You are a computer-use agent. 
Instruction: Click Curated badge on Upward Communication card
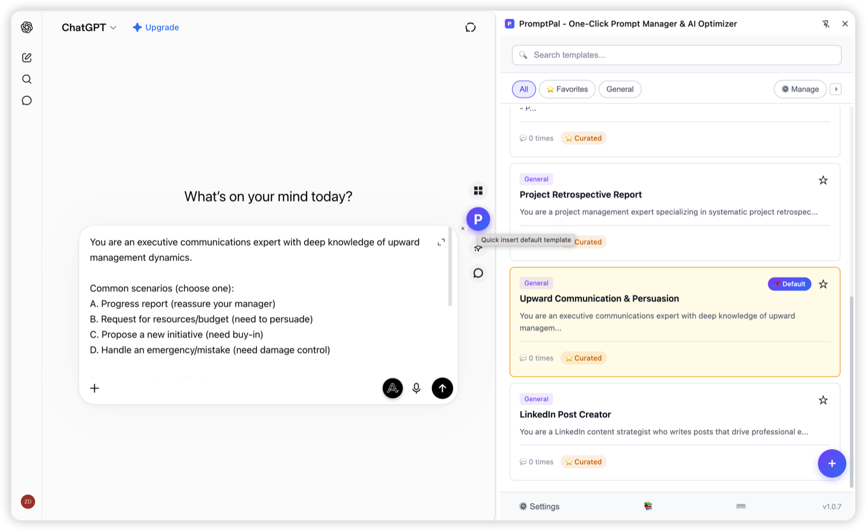click(583, 358)
